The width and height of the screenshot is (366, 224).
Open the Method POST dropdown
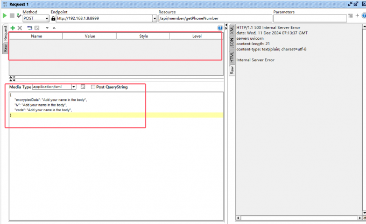coord(47,18)
